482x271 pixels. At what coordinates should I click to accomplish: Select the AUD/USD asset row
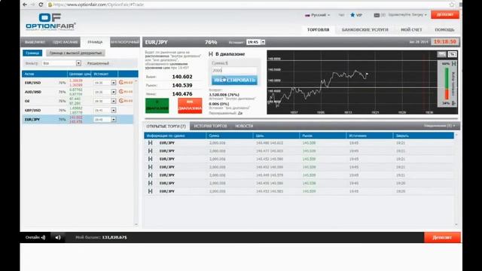pos(78,92)
